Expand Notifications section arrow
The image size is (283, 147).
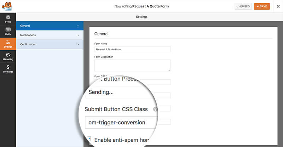[x=78, y=35]
